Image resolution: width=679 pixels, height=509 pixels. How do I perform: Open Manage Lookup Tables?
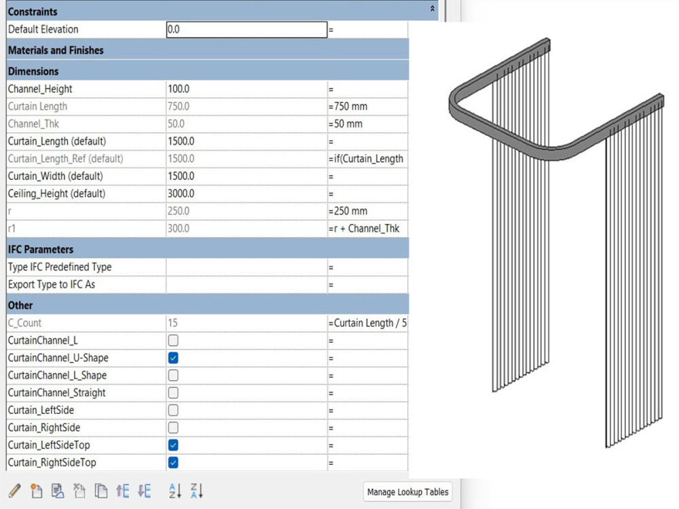pyautogui.click(x=407, y=491)
